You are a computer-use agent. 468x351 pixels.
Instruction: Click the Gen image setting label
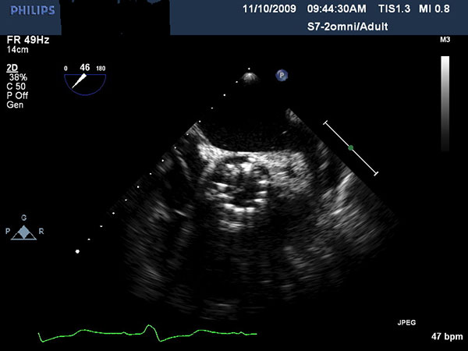click(x=16, y=104)
